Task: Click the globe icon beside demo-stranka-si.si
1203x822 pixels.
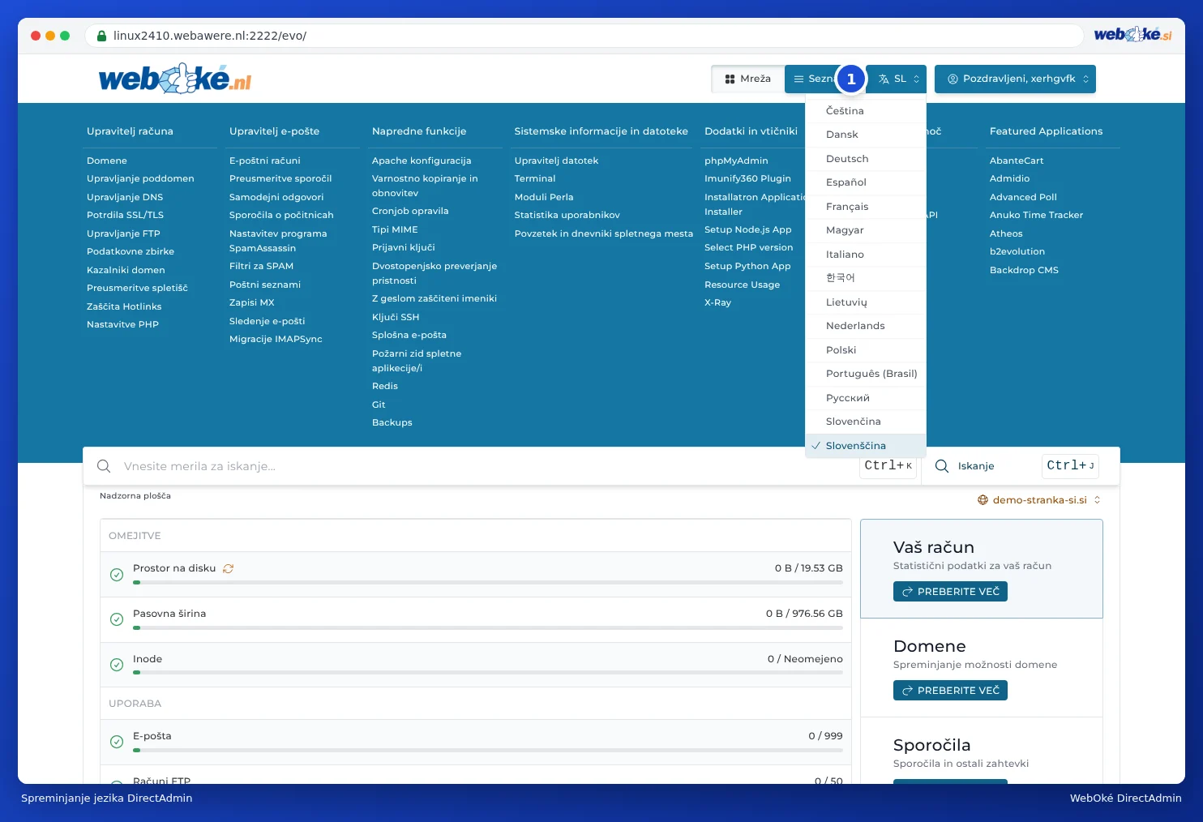Action: point(983,500)
